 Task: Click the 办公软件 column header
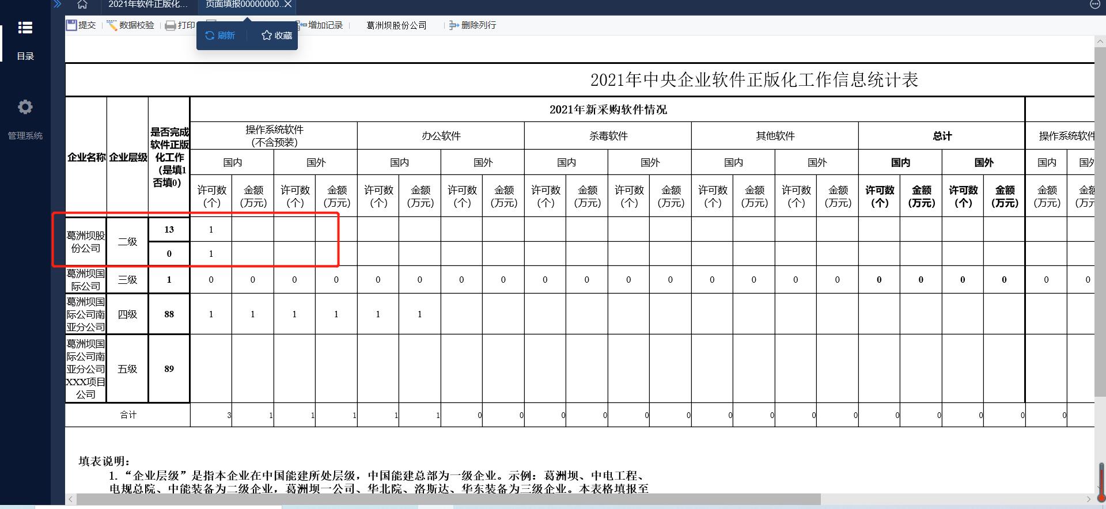pyautogui.click(x=441, y=136)
